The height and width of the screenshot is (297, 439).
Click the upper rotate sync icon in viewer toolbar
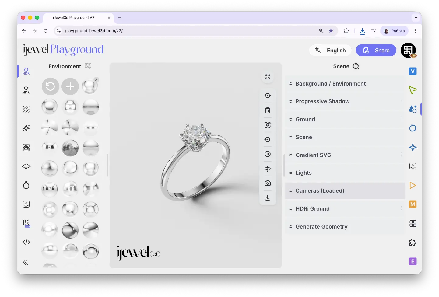coord(268,96)
